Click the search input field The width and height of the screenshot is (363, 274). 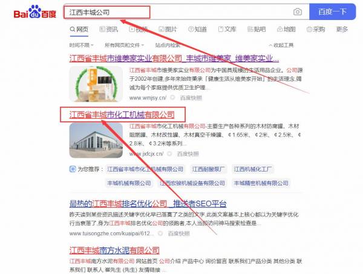click(x=175, y=12)
